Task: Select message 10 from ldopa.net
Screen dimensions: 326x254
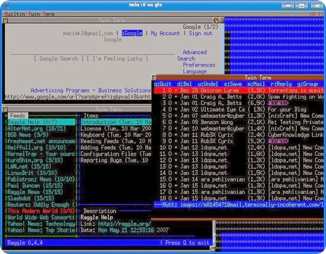Action: tap(239, 147)
